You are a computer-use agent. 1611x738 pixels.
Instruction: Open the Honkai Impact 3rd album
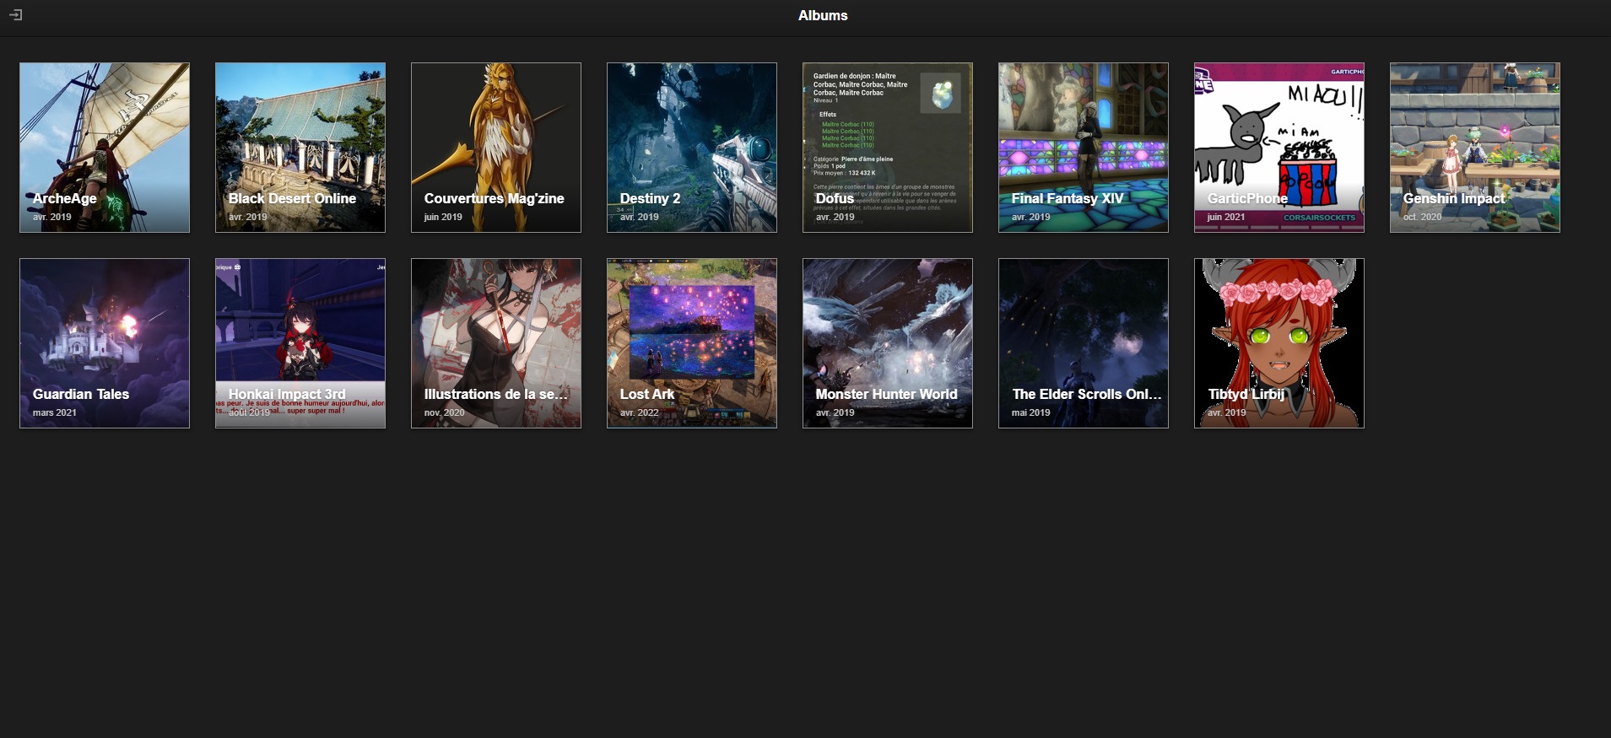tap(300, 343)
